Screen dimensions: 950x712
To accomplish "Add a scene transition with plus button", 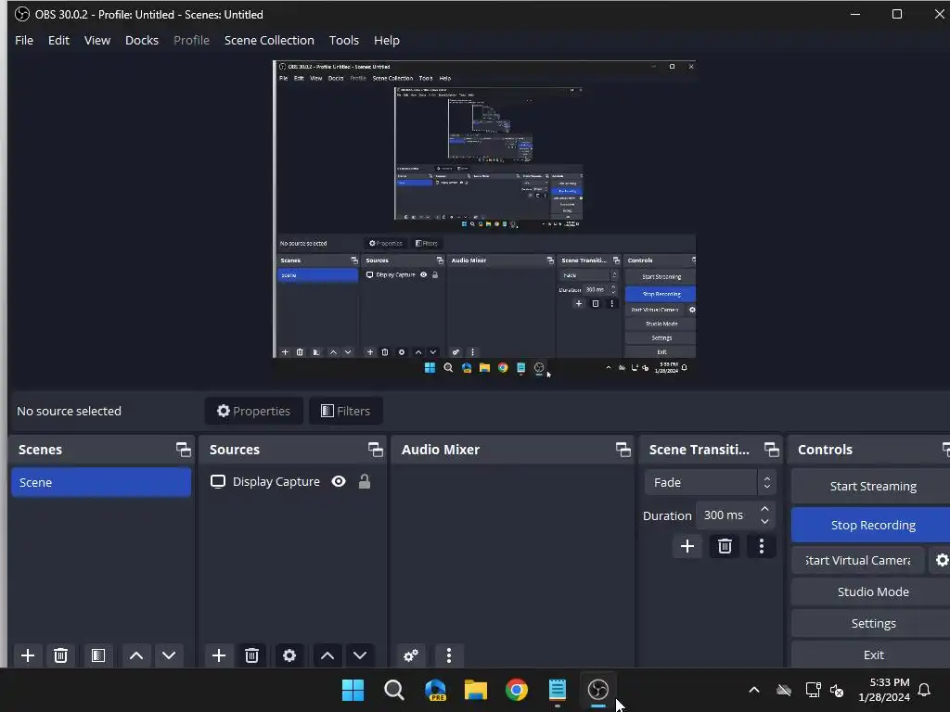I will pyautogui.click(x=687, y=547).
